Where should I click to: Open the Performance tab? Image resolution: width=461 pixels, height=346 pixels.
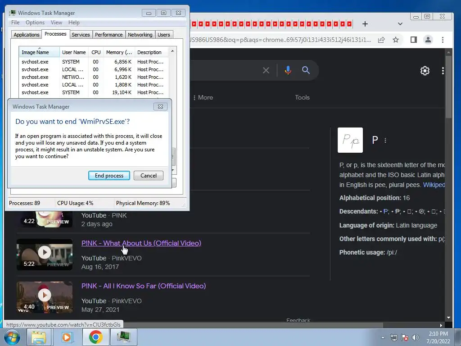(109, 35)
